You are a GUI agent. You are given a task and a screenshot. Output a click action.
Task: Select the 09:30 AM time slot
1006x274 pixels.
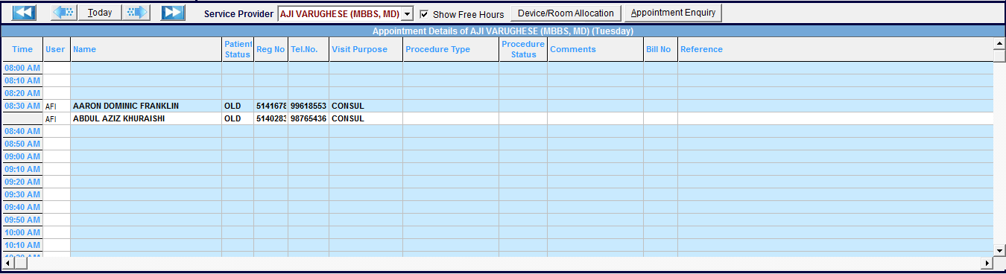pos(22,194)
